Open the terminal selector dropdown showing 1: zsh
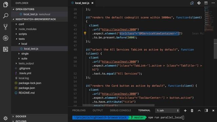Viewport: 217px width, 122px height. (167, 110)
